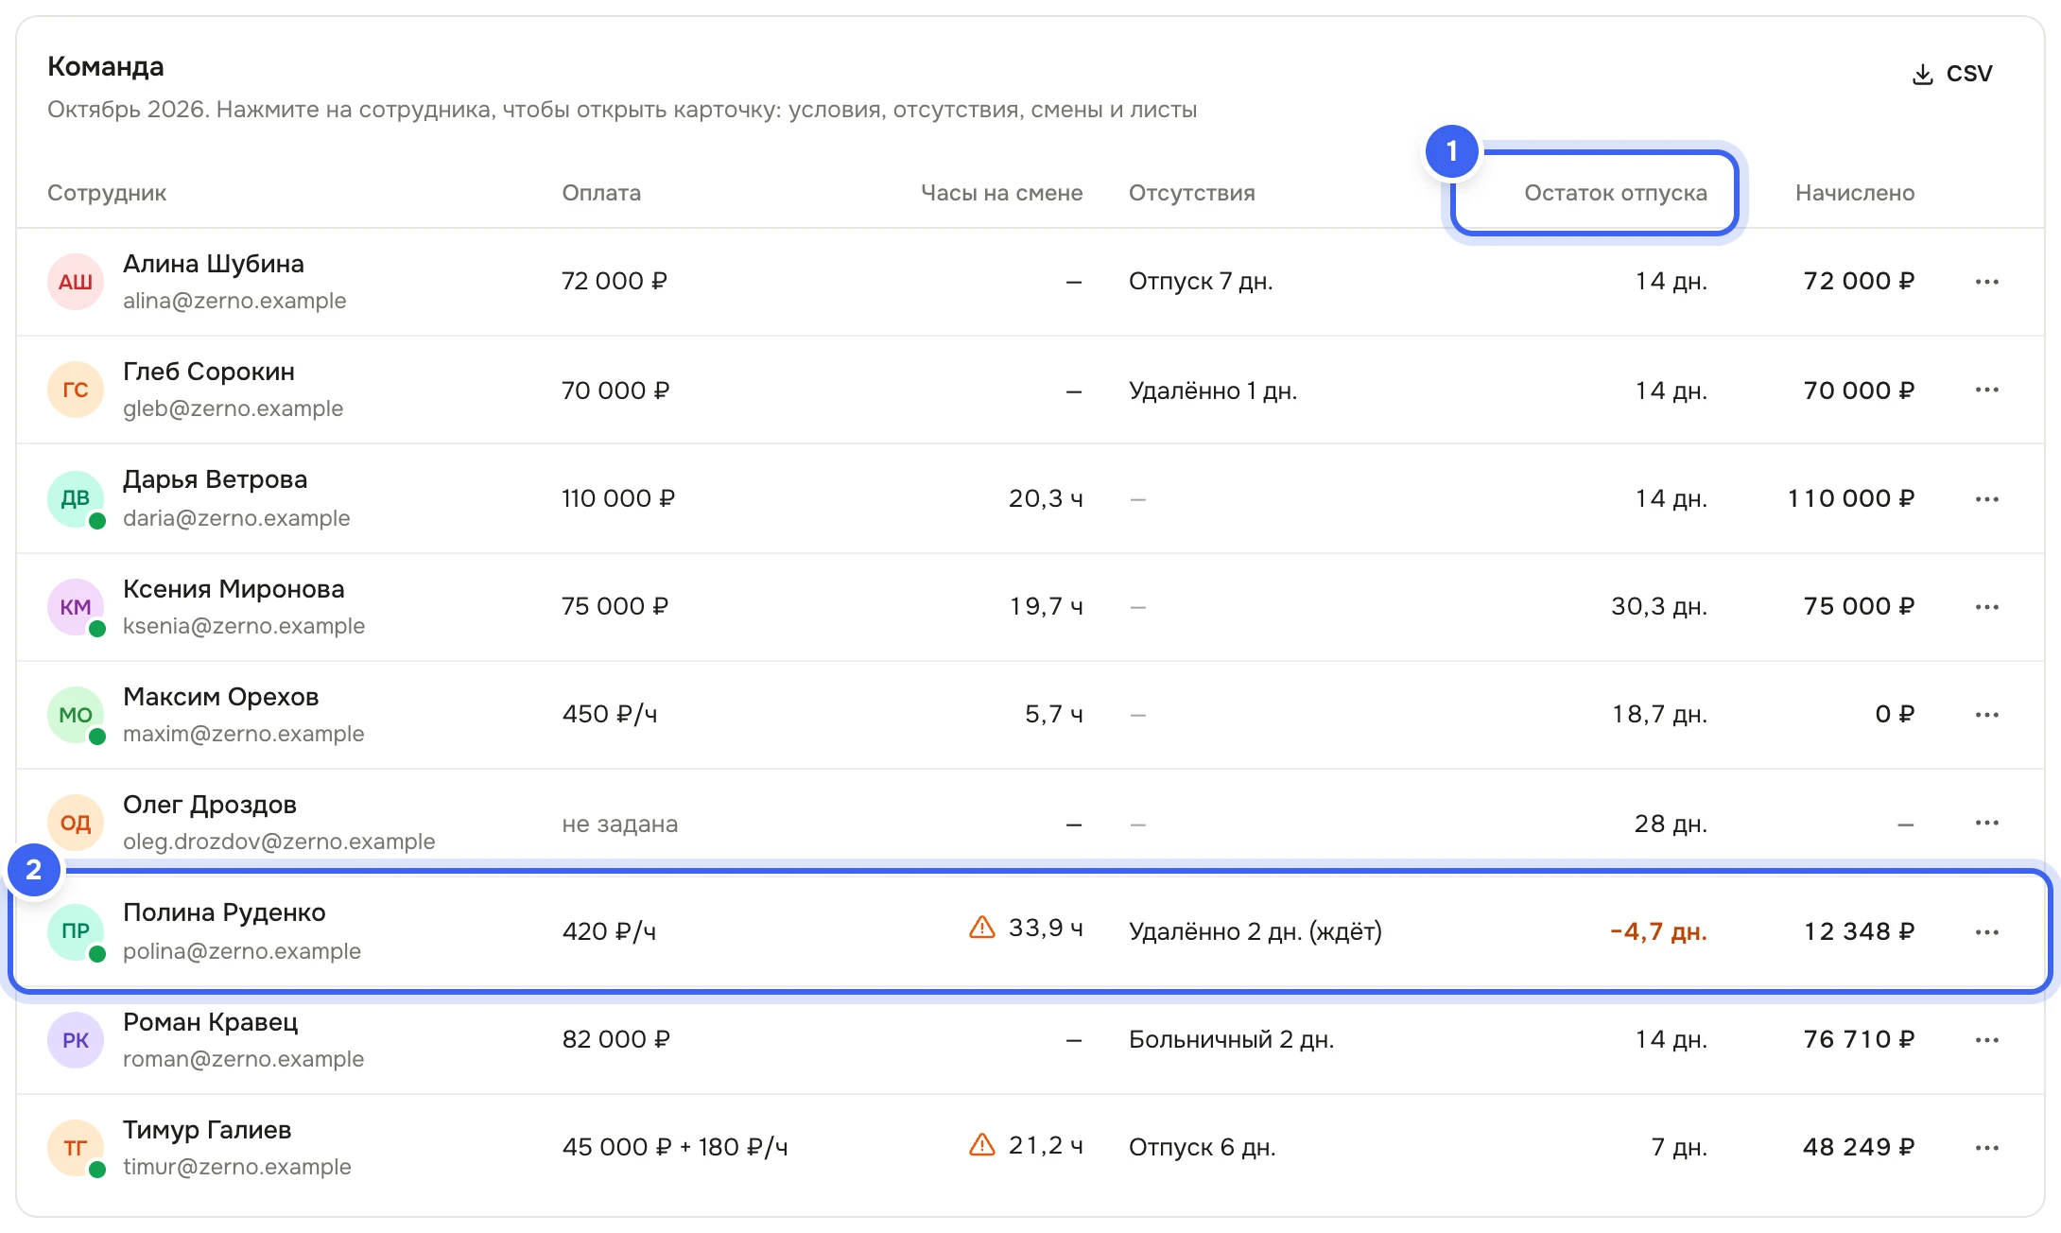The image size is (2061, 1233).
Task: Open employee card for Алина Шубина
Action: (x=1030, y=282)
